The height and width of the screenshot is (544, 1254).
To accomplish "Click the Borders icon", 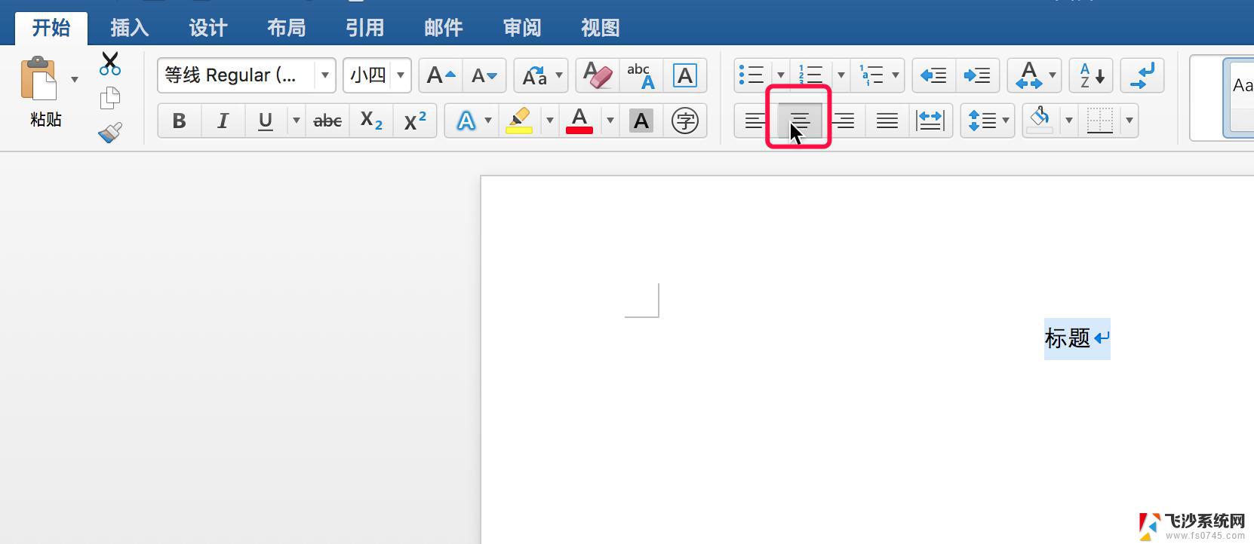I will tap(1099, 121).
